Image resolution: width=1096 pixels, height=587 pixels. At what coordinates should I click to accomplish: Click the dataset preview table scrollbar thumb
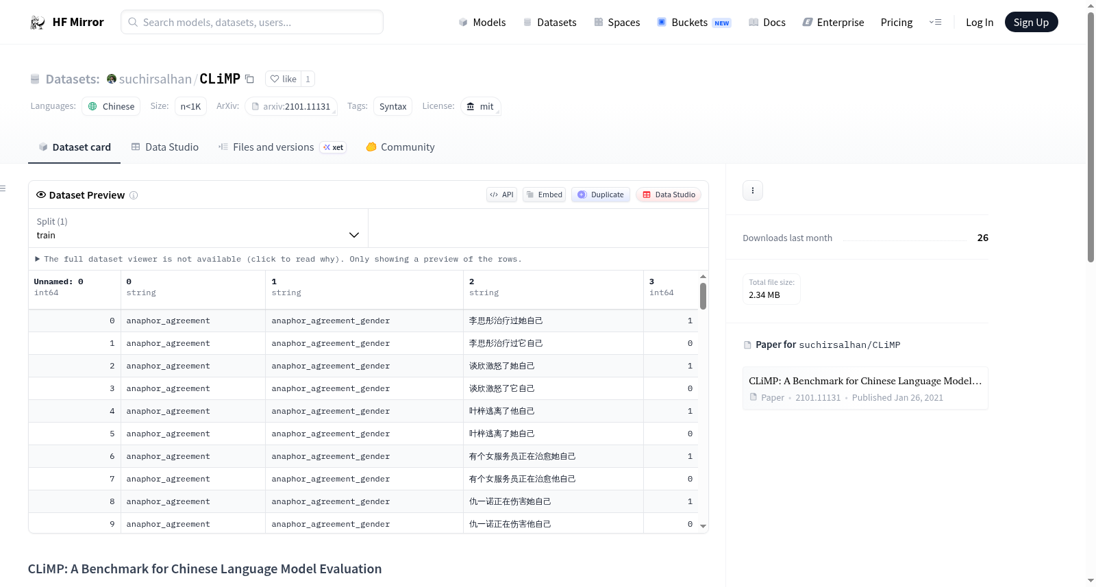703,296
